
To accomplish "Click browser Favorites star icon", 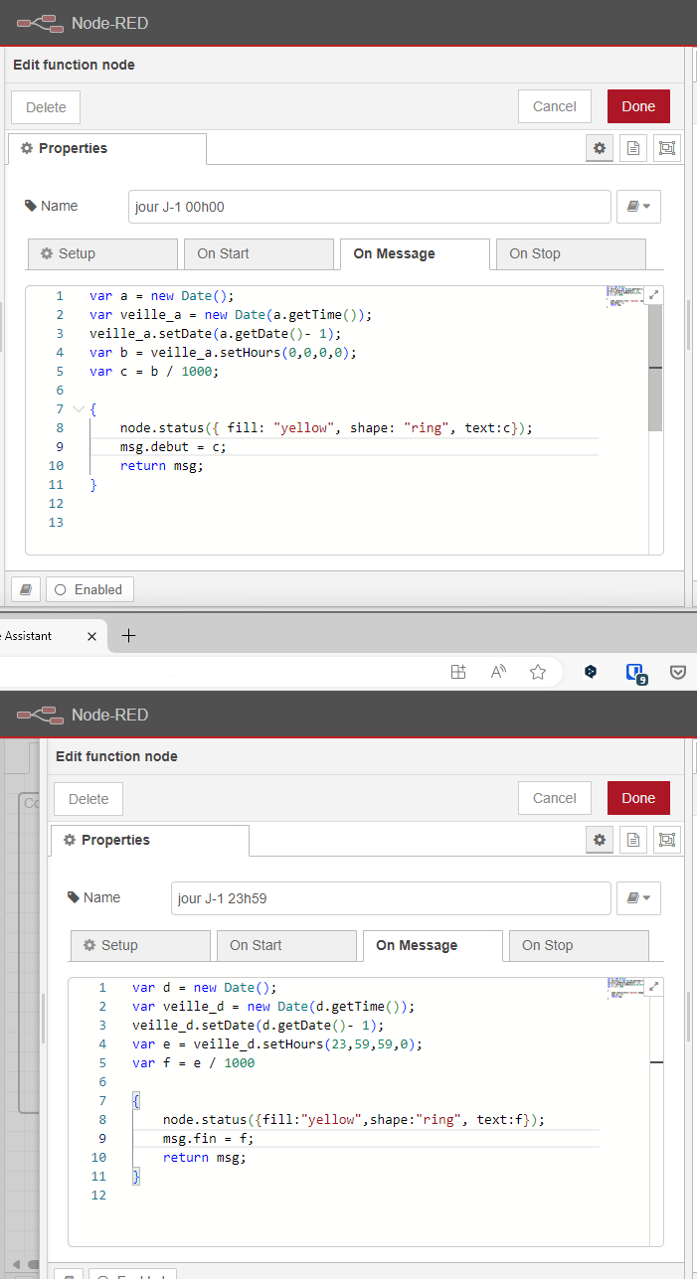I will [538, 672].
